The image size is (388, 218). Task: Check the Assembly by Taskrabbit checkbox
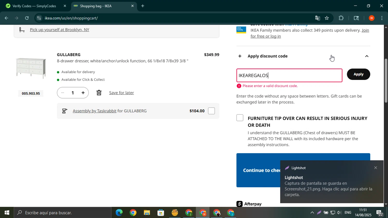tap(211, 111)
